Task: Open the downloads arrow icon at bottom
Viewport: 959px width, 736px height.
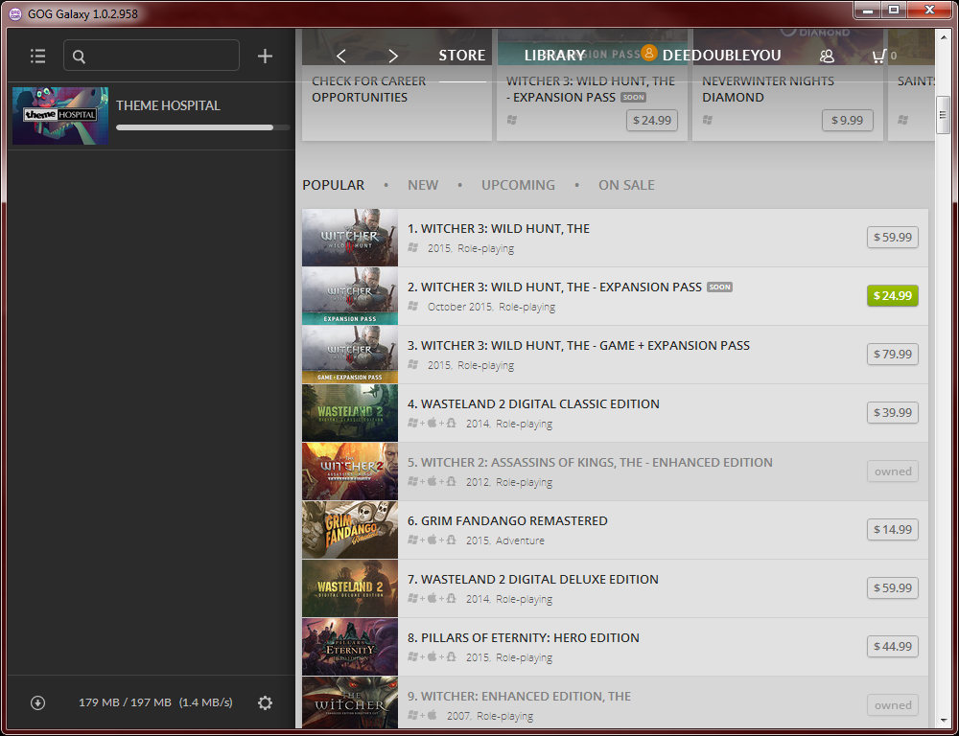Action: tap(37, 702)
